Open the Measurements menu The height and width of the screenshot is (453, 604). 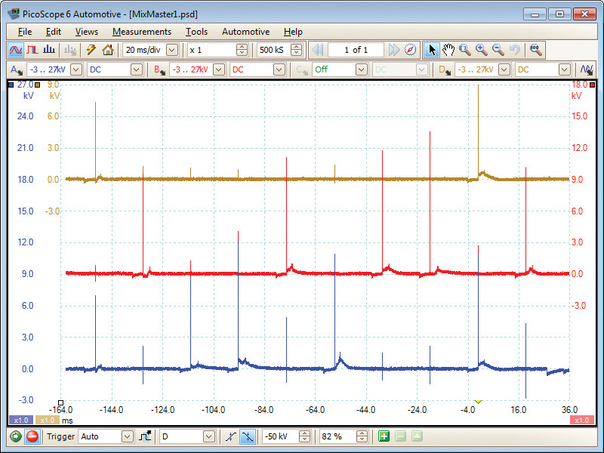[x=142, y=32]
